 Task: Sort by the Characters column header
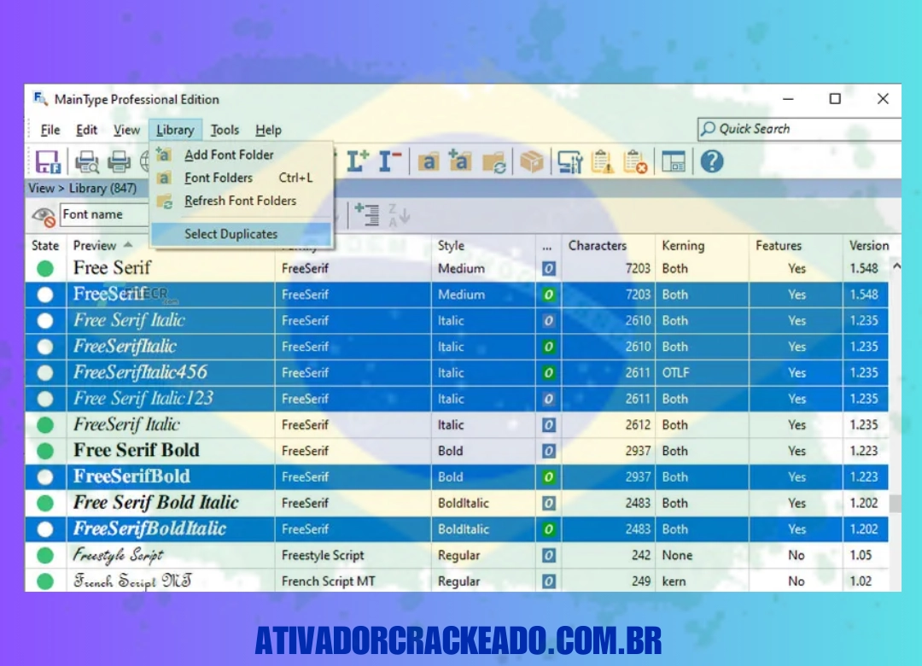coord(608,245)
